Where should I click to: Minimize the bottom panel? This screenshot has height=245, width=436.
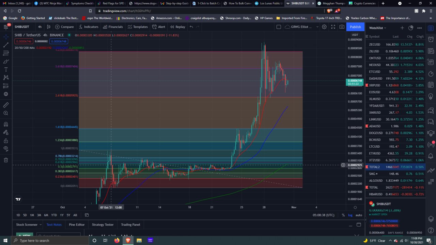tap(351, 225)
